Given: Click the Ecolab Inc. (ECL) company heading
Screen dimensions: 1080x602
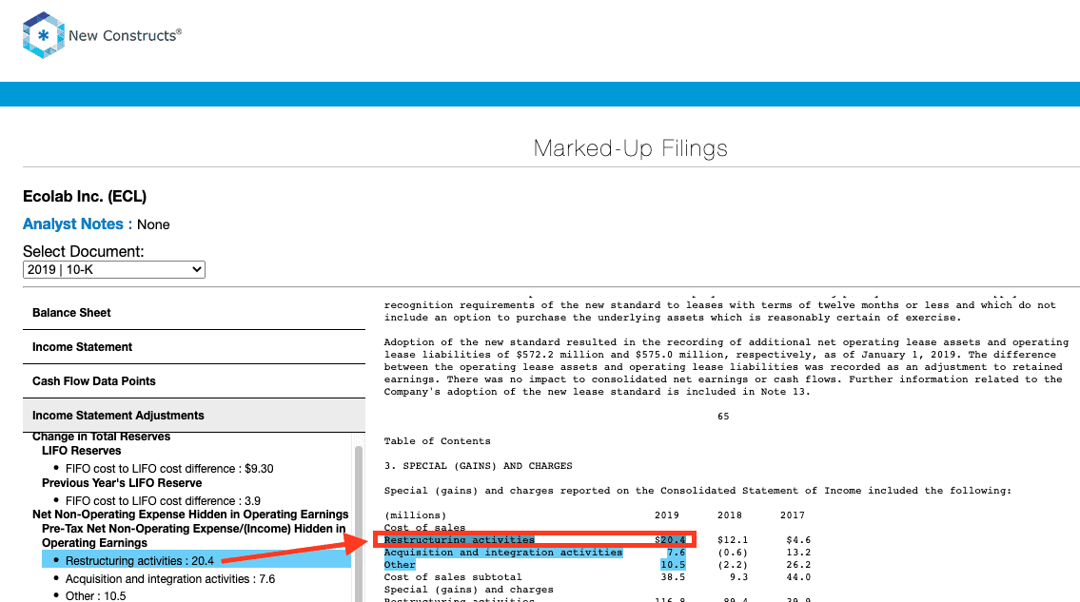Looking at the screenshot, I should (x=85, y=196).
